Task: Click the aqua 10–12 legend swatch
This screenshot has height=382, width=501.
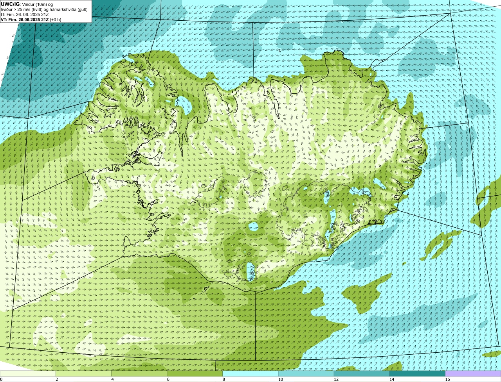Action: point(306,374)
